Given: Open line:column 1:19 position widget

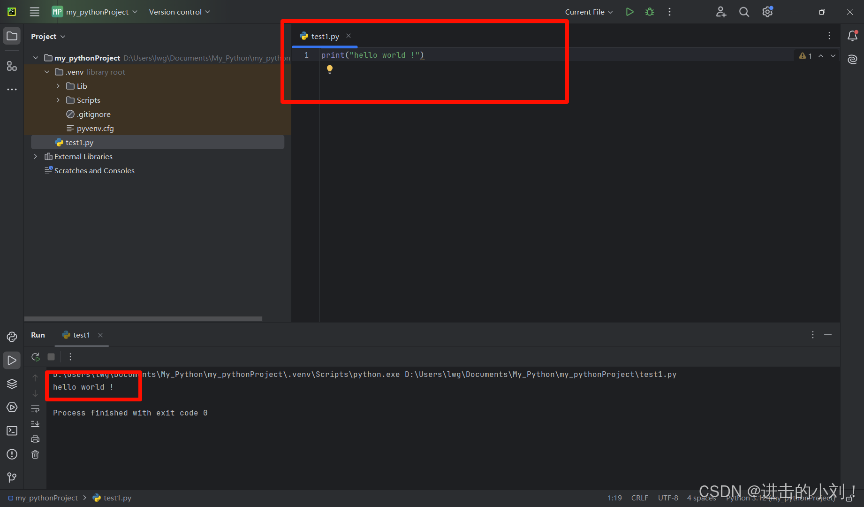Looking at the screenshot, I should tap(614, 498).
